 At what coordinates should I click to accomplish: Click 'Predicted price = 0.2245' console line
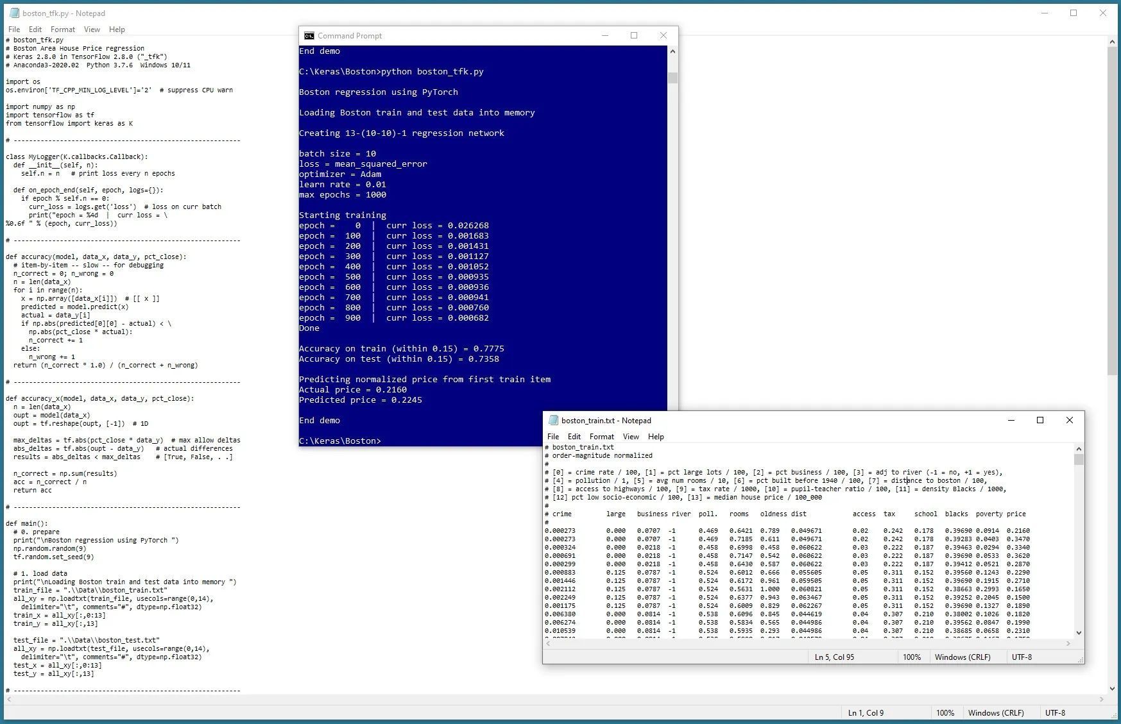(361, 400)
